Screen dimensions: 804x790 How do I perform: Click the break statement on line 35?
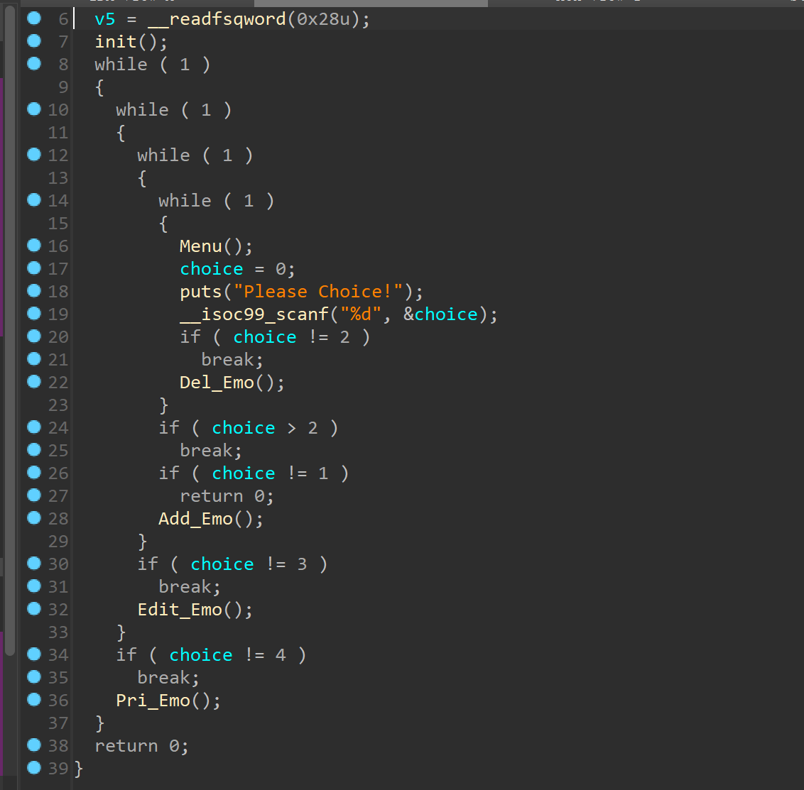tap(168, 678)
